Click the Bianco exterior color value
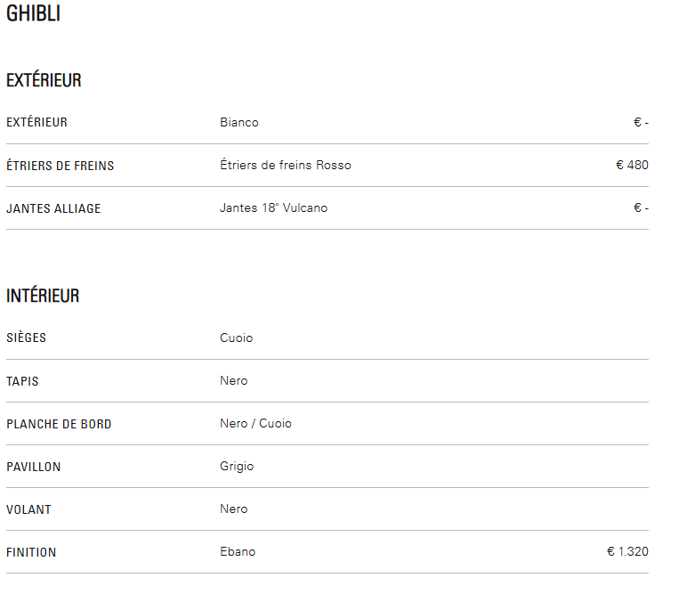Image resolution: width=679 pixels, height=594 pixels. coord(239,123)
